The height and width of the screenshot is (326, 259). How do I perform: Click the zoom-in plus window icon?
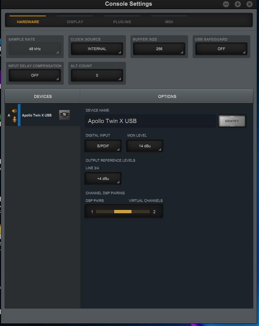[x=238, y=4]
